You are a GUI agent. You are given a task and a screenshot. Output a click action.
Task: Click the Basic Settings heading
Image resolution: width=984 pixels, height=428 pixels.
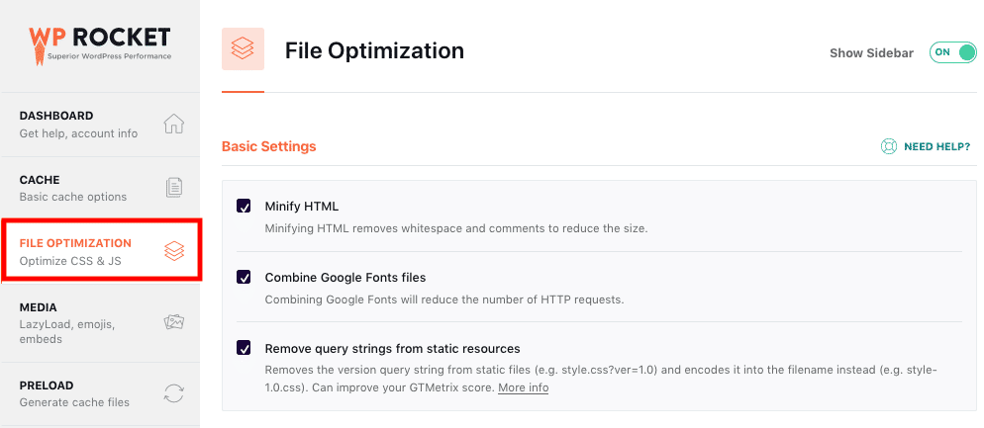[268, 146]
